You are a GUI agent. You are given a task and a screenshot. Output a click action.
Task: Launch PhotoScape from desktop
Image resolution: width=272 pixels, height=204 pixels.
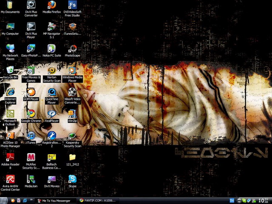coord(72,48)
